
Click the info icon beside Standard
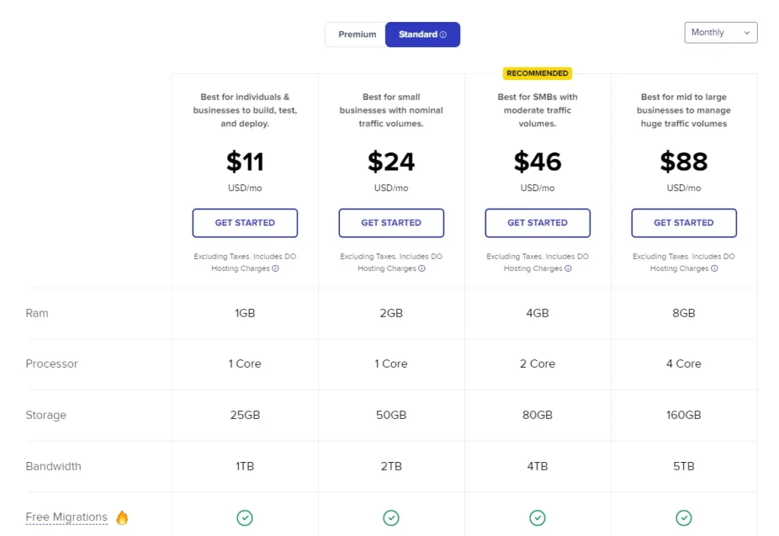point(444,35)
